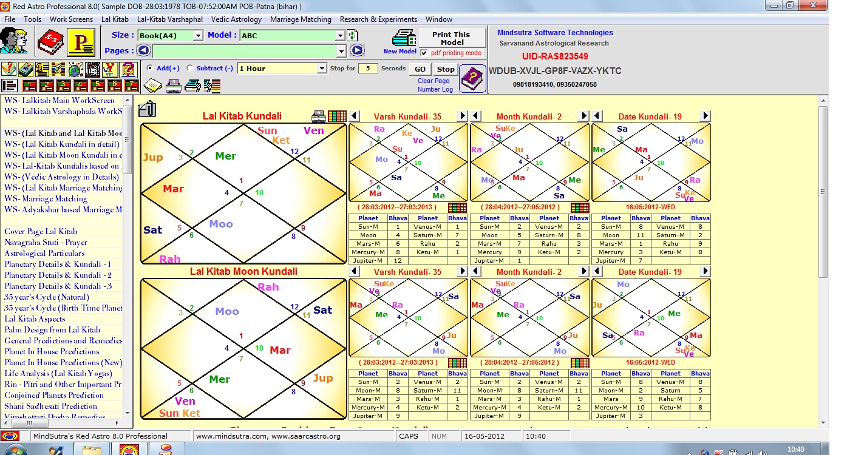The height and width of the screenshot is (455, 850).
Task: Select Lal Kitab Aspects item
Action: click(x=35, y=318)
